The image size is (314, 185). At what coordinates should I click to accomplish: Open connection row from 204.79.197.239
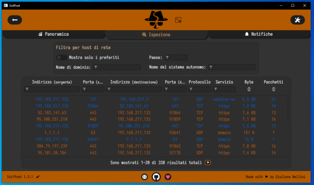(156, 146)
